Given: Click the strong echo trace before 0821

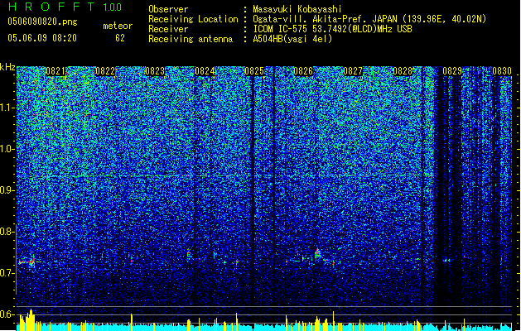Looking at the screenshot, I should [x=29, y=262].
